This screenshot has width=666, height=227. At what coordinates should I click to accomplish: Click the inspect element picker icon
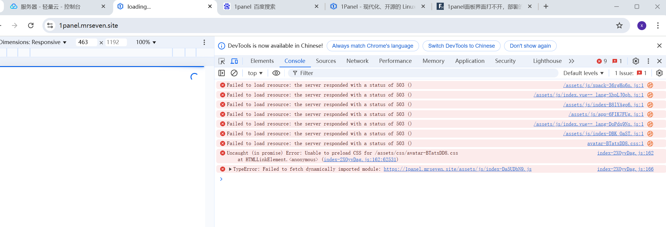point(222,61)
